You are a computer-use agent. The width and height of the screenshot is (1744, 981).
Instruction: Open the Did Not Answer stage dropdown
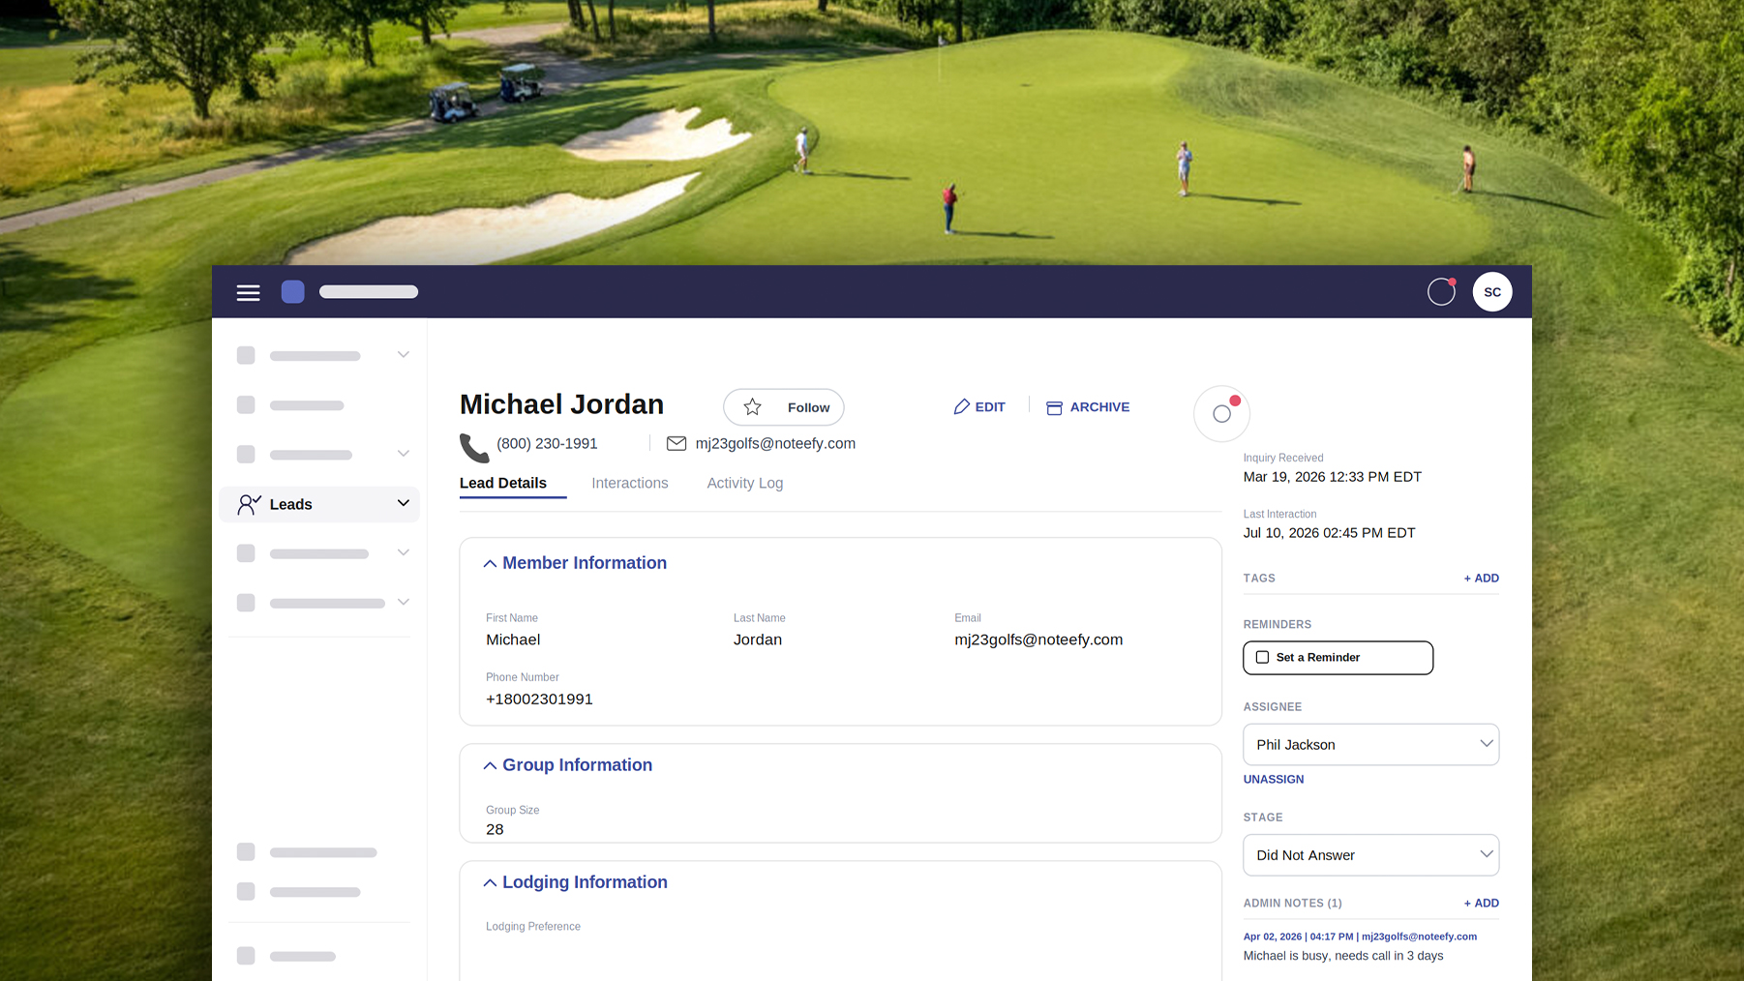[1370, 855]
